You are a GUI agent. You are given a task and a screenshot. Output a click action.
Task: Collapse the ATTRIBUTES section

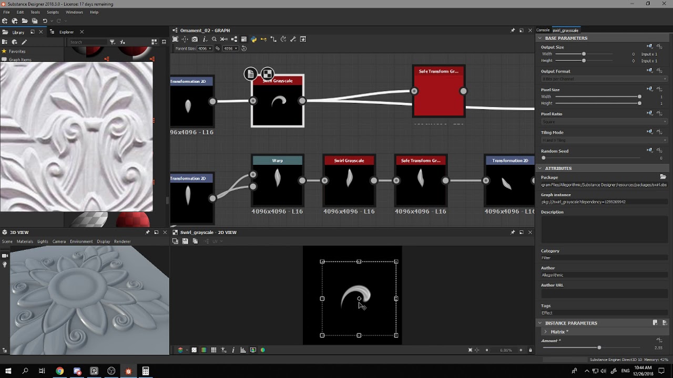540,169
